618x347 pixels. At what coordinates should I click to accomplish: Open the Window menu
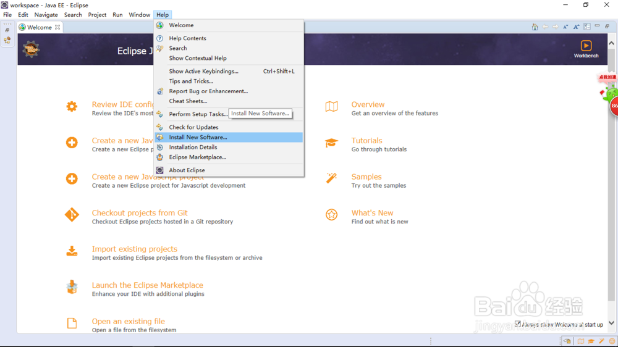click(140, 15)
